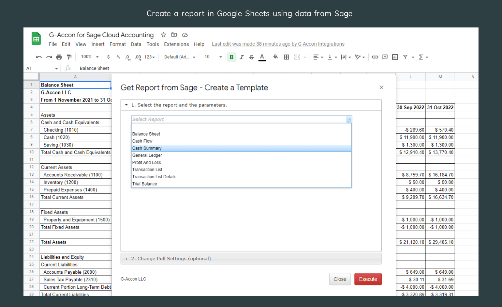Choose Trial Balance report option
The width and height of the screenshot is (502, 307).
pyautogui.click(x=241, y=184)
